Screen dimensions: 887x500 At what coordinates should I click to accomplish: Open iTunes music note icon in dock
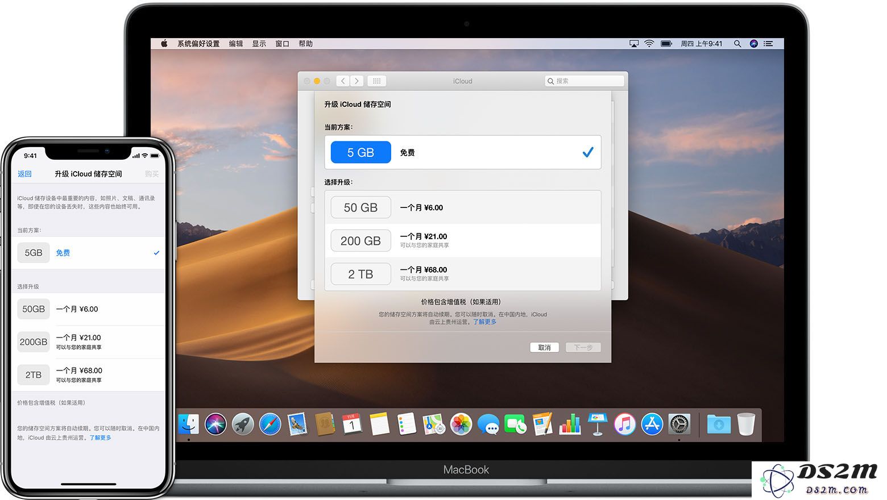[x=625, y=424]
